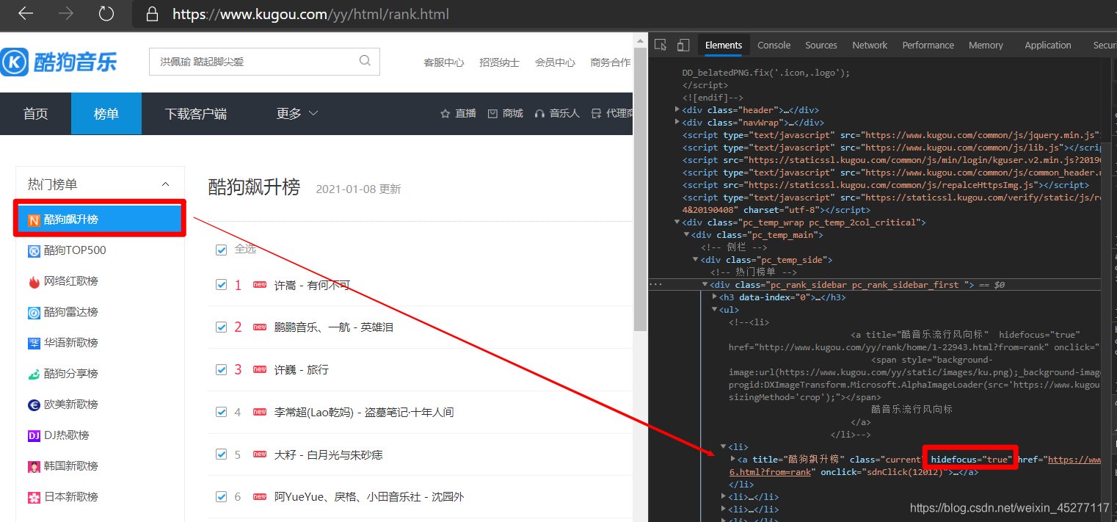Screen dimensions: 1117x522
Task: Toggle the DevTools device toolbar icon
Action: pyautogui.click(x=683, y=45)
